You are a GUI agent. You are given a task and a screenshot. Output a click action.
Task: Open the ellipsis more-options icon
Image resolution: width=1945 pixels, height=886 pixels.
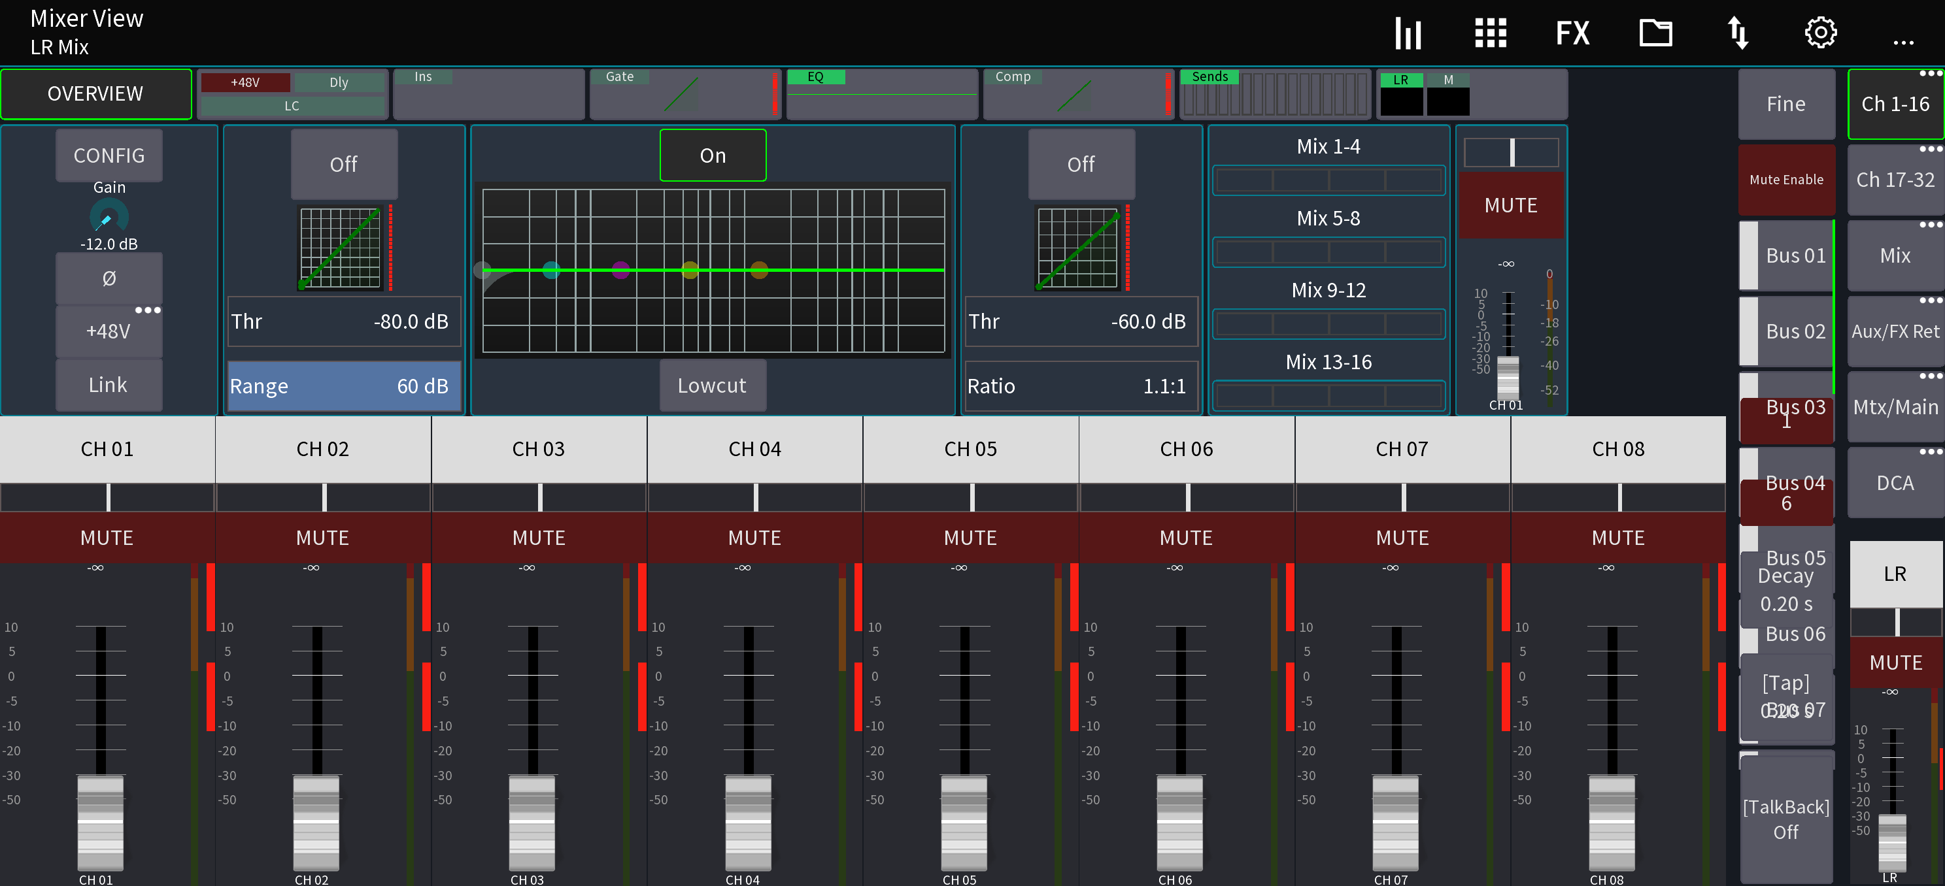[x=1903, y=43]
